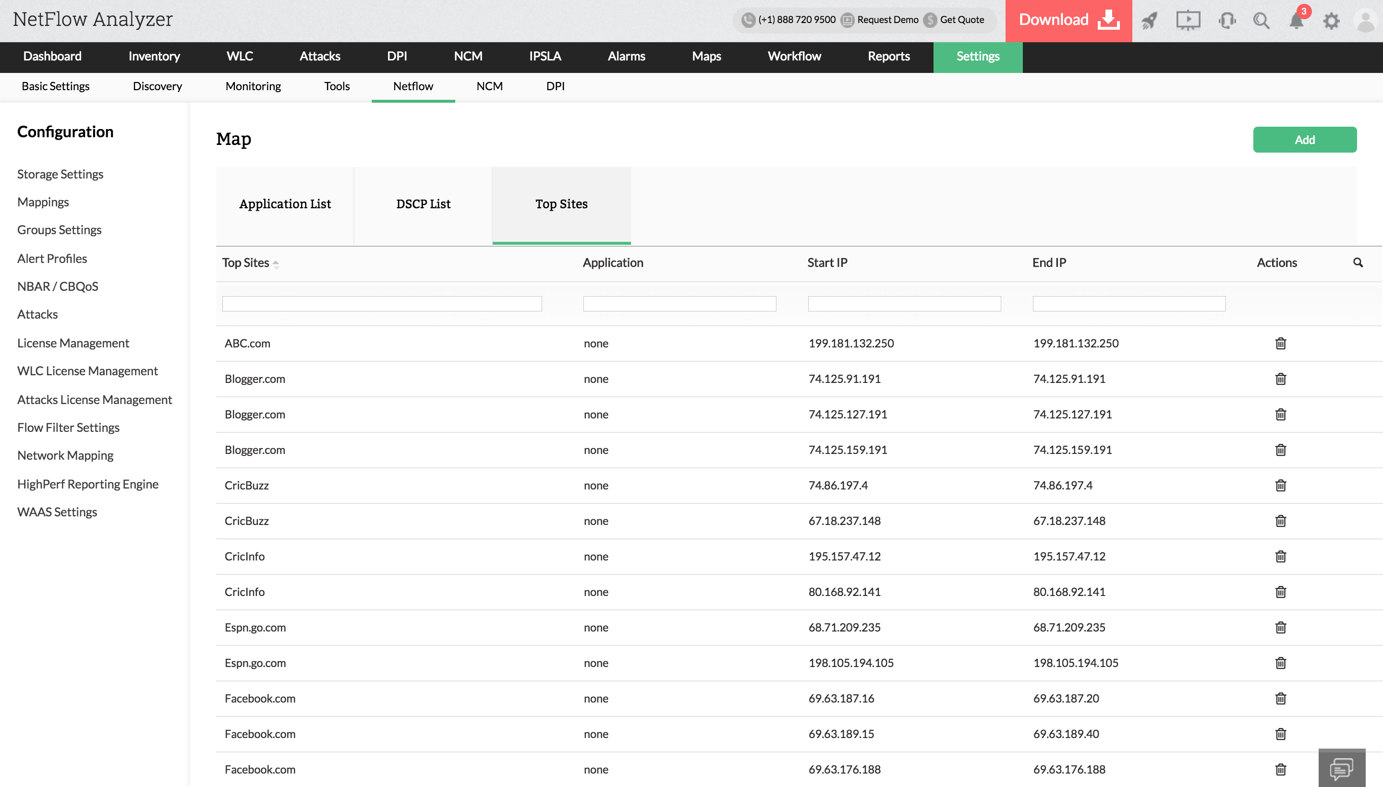Click the gear settings icon in header
The width and height of the screenshot is (1383, 787).
tap(1331, 21)
